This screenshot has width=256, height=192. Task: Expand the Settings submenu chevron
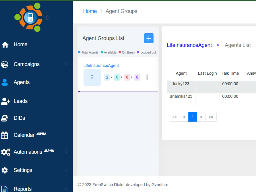pyautogui.click(x=66, y=170)
